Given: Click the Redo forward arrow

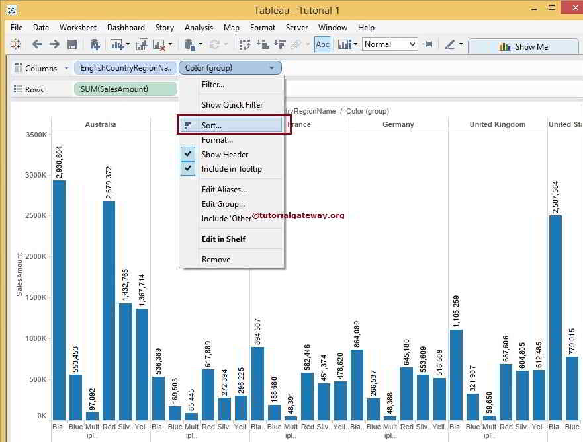Looking at the screenshot, I should tap(54, 44).
